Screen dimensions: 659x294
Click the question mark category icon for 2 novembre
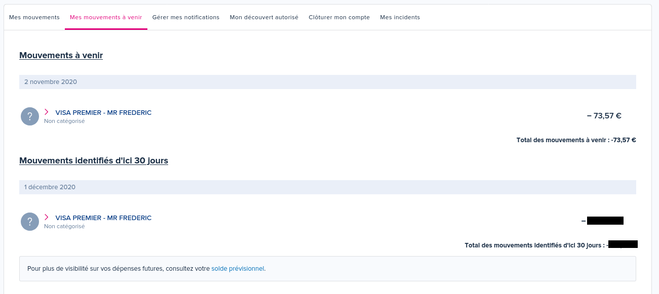pos(30,116)
